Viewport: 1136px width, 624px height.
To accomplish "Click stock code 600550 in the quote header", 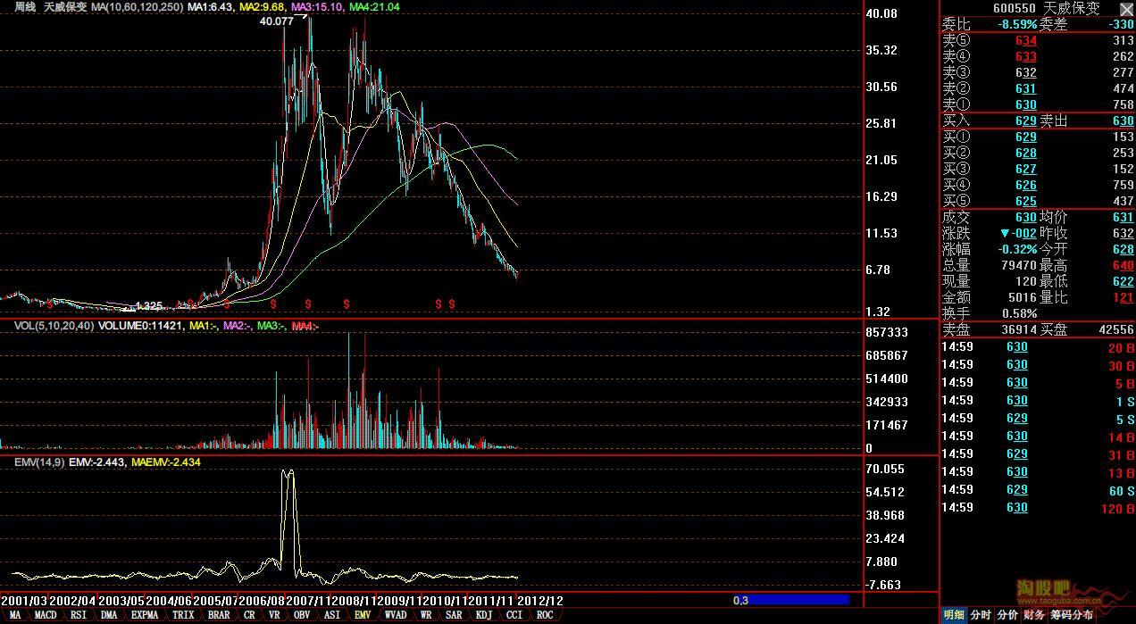I will [1015, 8].
